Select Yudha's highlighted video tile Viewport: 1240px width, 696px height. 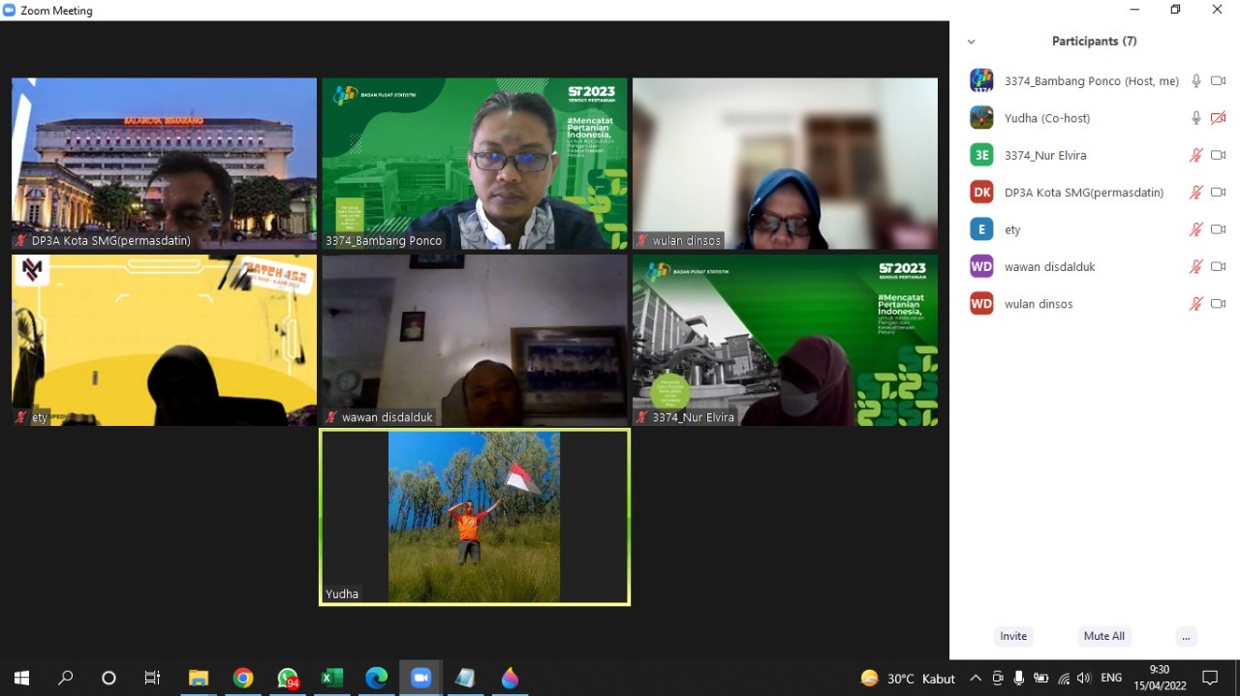(x=475, y=518)
